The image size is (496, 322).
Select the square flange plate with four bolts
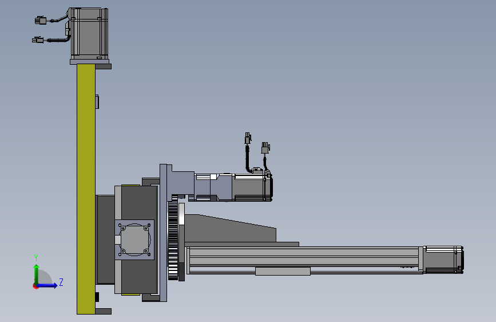tap(134, 239)
